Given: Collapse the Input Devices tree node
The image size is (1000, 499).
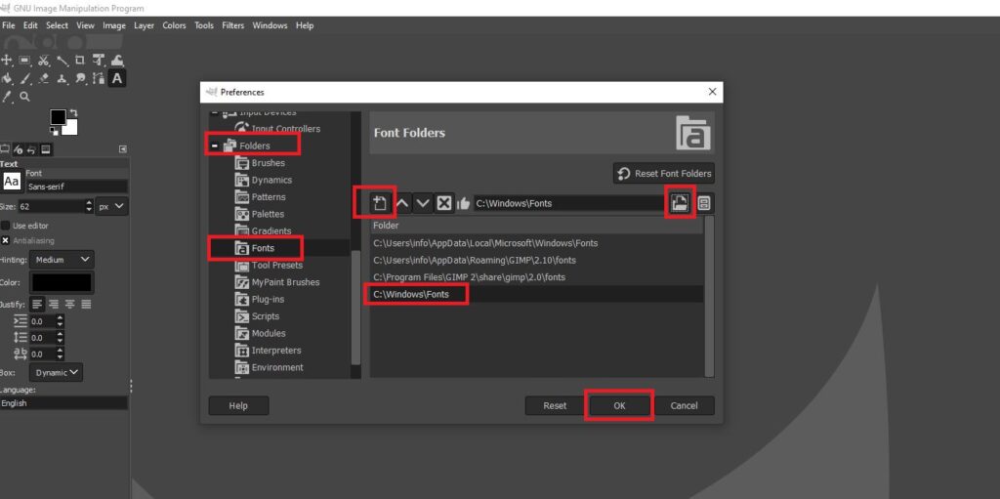Looking at the screenshot, I should 214,113.
